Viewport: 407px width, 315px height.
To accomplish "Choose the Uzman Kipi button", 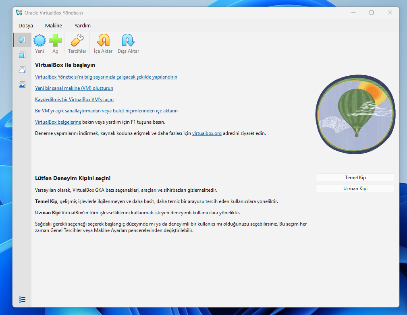I will pyautogui.click(x=355, y=189).
